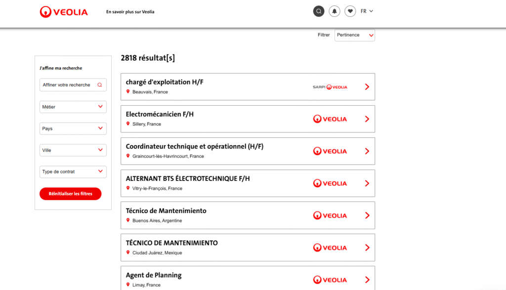Open the FR language selector
The image size is (506, 290).
click(x=366, y=10)
